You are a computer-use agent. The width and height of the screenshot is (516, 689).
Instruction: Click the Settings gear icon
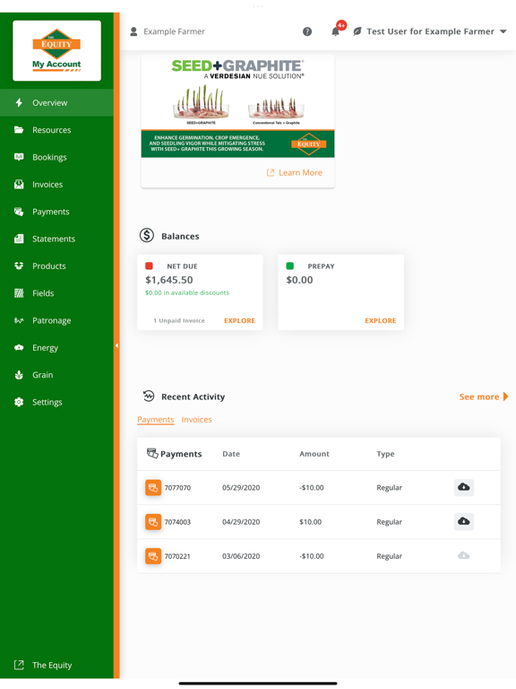(x=19, y=402)
